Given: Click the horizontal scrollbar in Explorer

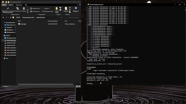Looking at the screenshot, I should [46, 84].
